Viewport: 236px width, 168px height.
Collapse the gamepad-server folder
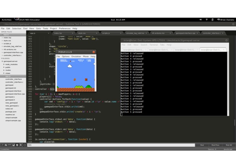point(2,61)
